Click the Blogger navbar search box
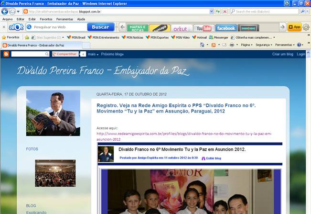Image resolution: width=311 pixels, height=214 pixels. pos(30,54)
